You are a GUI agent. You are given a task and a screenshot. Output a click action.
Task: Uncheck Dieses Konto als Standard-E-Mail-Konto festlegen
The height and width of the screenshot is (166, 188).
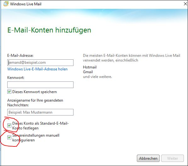(9, 126)
